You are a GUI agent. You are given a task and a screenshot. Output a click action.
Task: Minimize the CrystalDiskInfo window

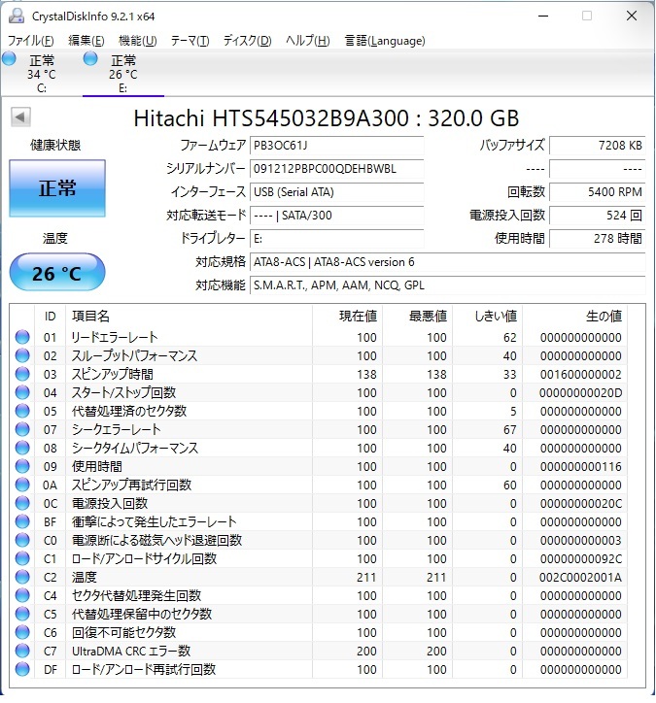click(543, 17)
